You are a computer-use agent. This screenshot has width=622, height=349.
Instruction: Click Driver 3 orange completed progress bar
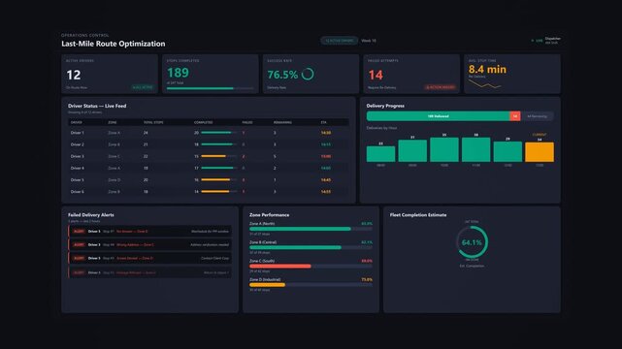[219, 156]
